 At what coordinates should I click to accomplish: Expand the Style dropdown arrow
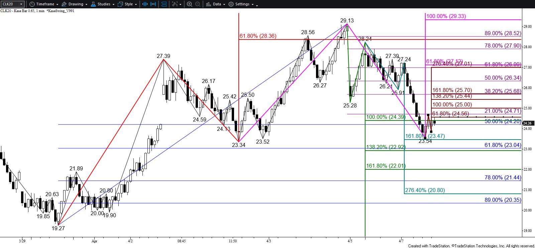pos(136,4)
